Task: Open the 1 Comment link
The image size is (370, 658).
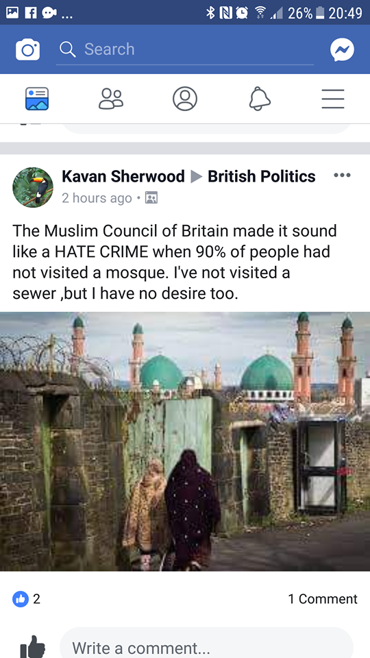Action: pos(323,599)
